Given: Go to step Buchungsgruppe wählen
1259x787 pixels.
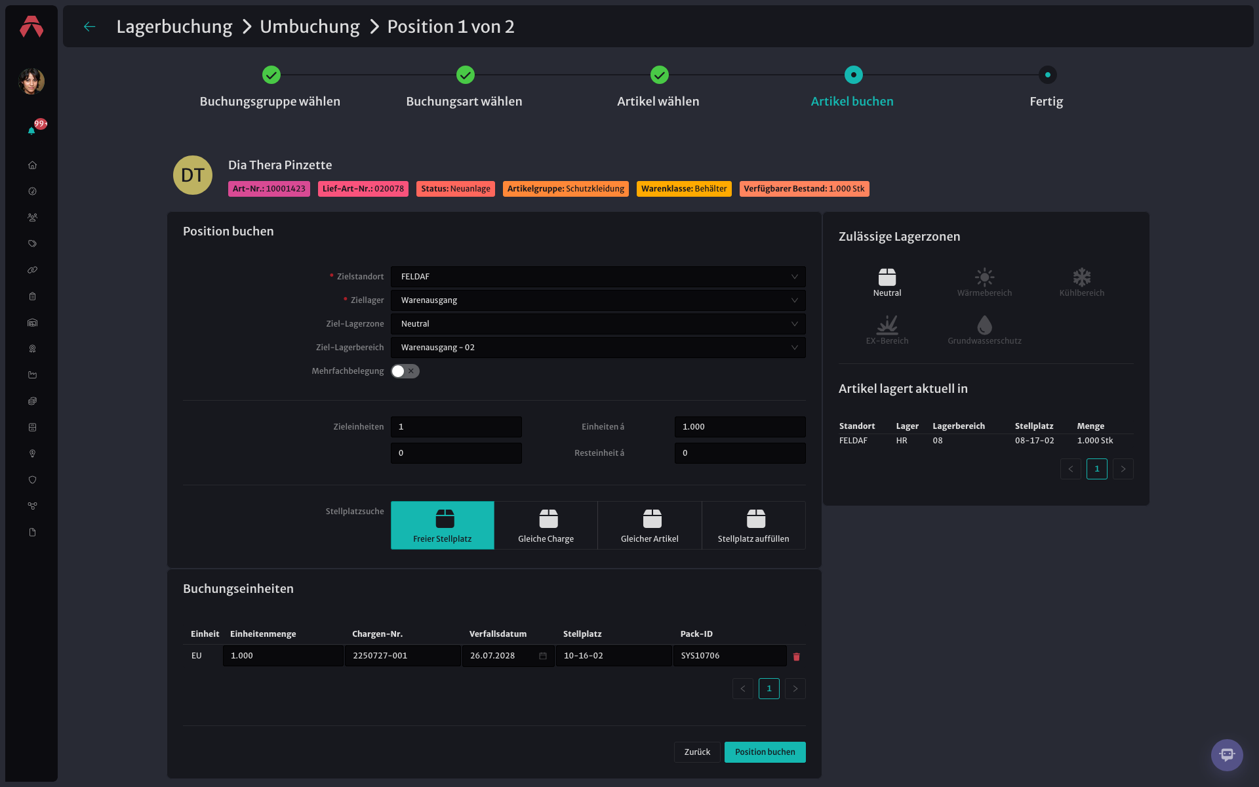Looking at the screenshot, I should tap(270, 88).
